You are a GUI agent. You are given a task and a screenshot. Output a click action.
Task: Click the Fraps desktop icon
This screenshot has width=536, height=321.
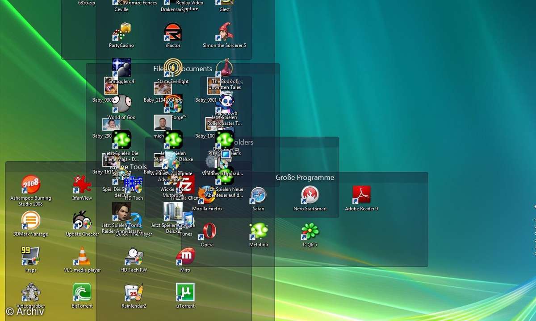pos(31,256)
